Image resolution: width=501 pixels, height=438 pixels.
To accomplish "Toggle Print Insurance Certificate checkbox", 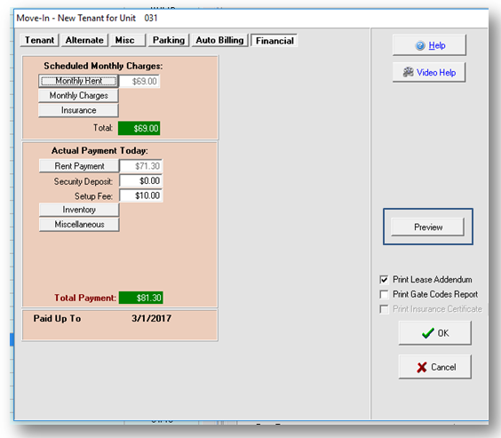I will point(384,309).
